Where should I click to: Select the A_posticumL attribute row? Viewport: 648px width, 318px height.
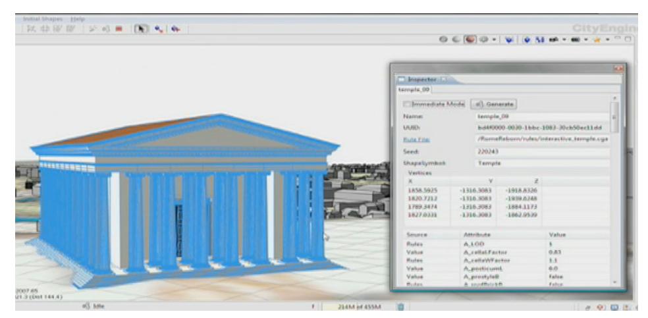click(506, 268)
